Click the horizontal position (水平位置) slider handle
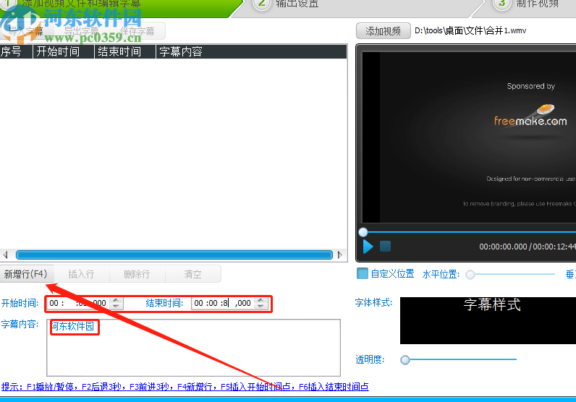The height and width of the screenshot is (402, 576). point(470,274)
